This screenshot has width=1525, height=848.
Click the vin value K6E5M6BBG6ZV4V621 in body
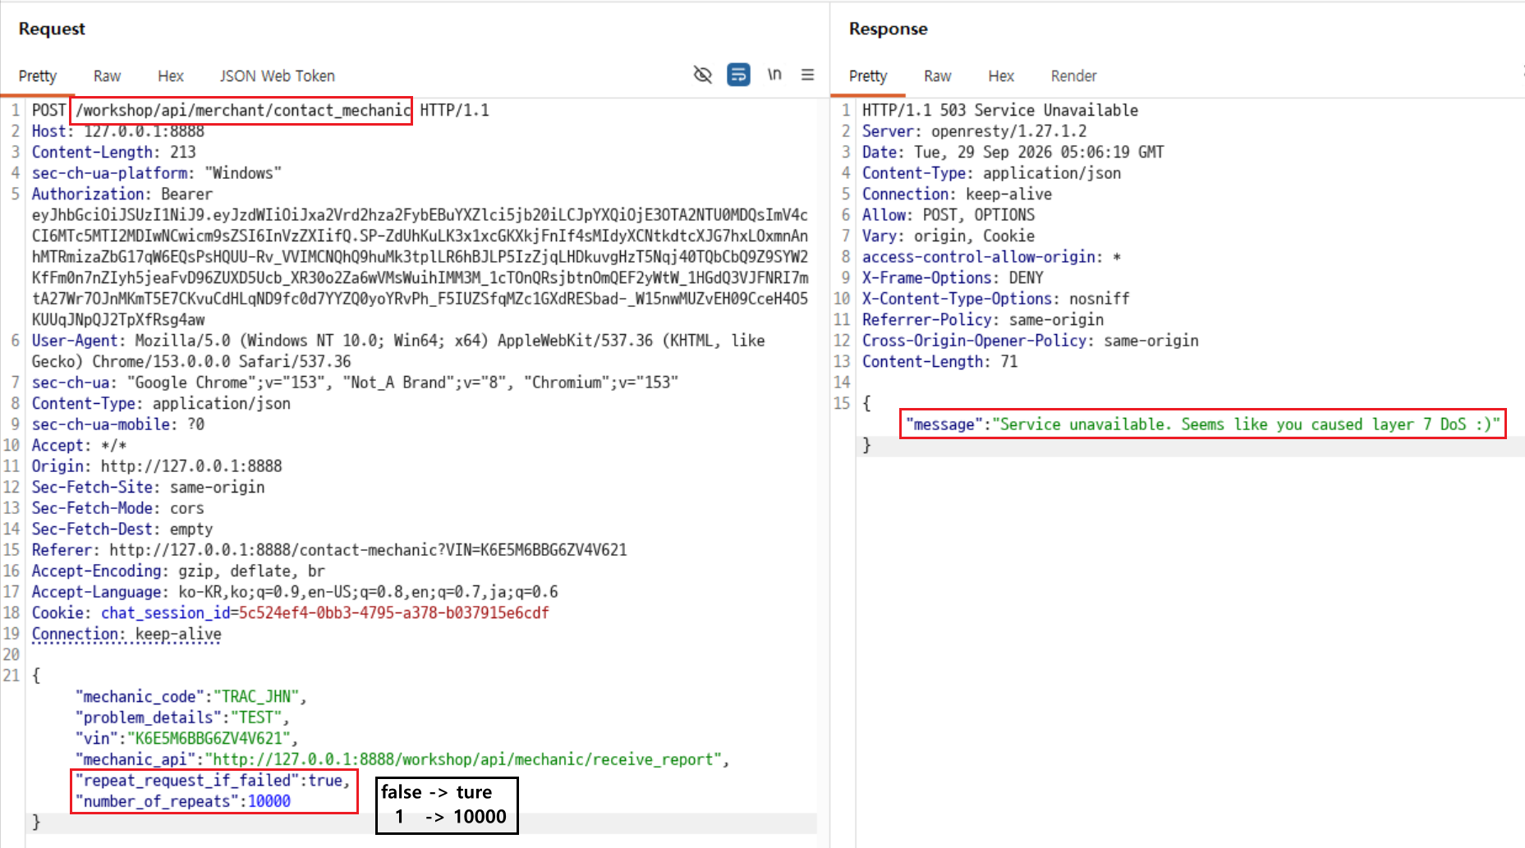coord(209,738)
